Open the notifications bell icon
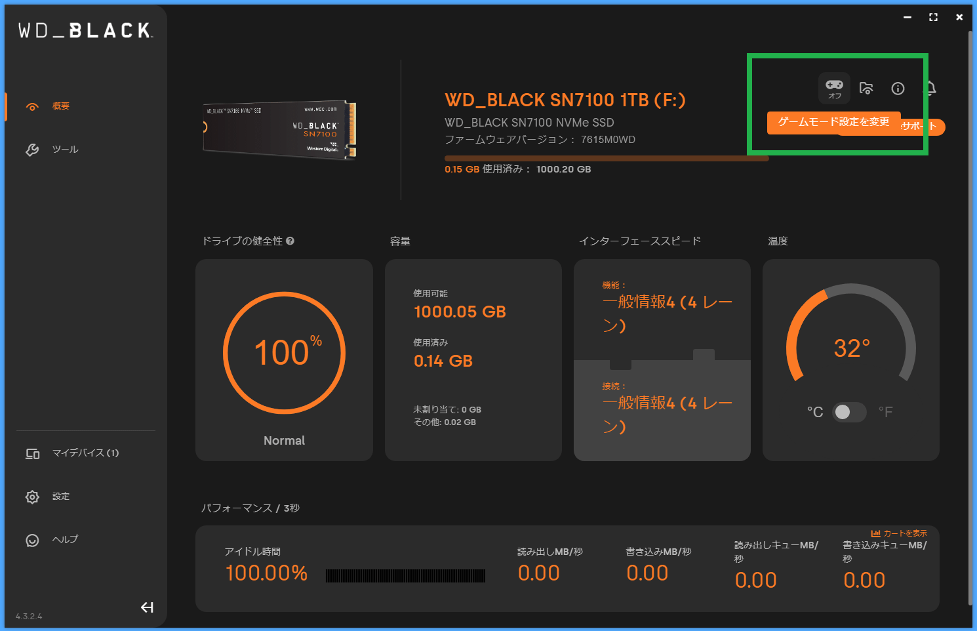The height and width of the screenshot is (631, 977). (930, 88)
